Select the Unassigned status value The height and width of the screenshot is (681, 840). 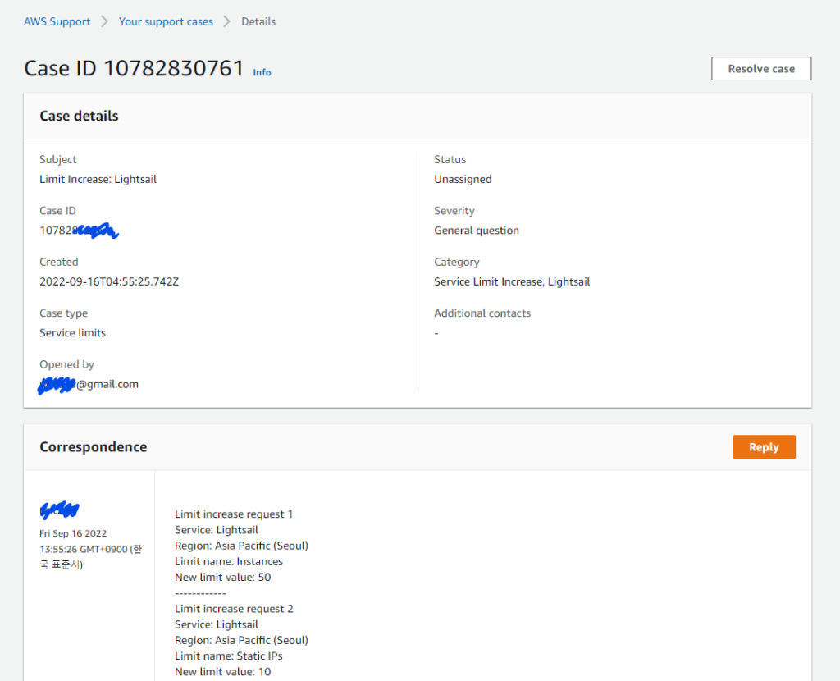tap(463, 180)
